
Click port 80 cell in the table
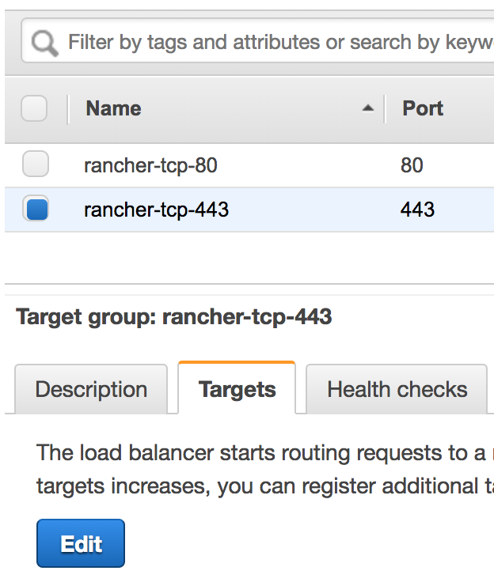412,165
